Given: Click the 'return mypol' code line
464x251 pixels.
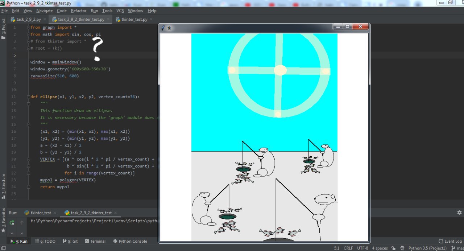Looking at the screenshot, I should click(55, 187).
